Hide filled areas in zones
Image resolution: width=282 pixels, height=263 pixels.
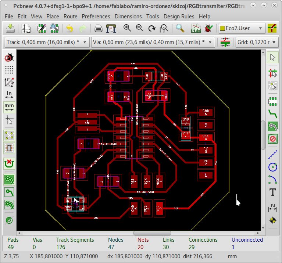tap(9, 192)
